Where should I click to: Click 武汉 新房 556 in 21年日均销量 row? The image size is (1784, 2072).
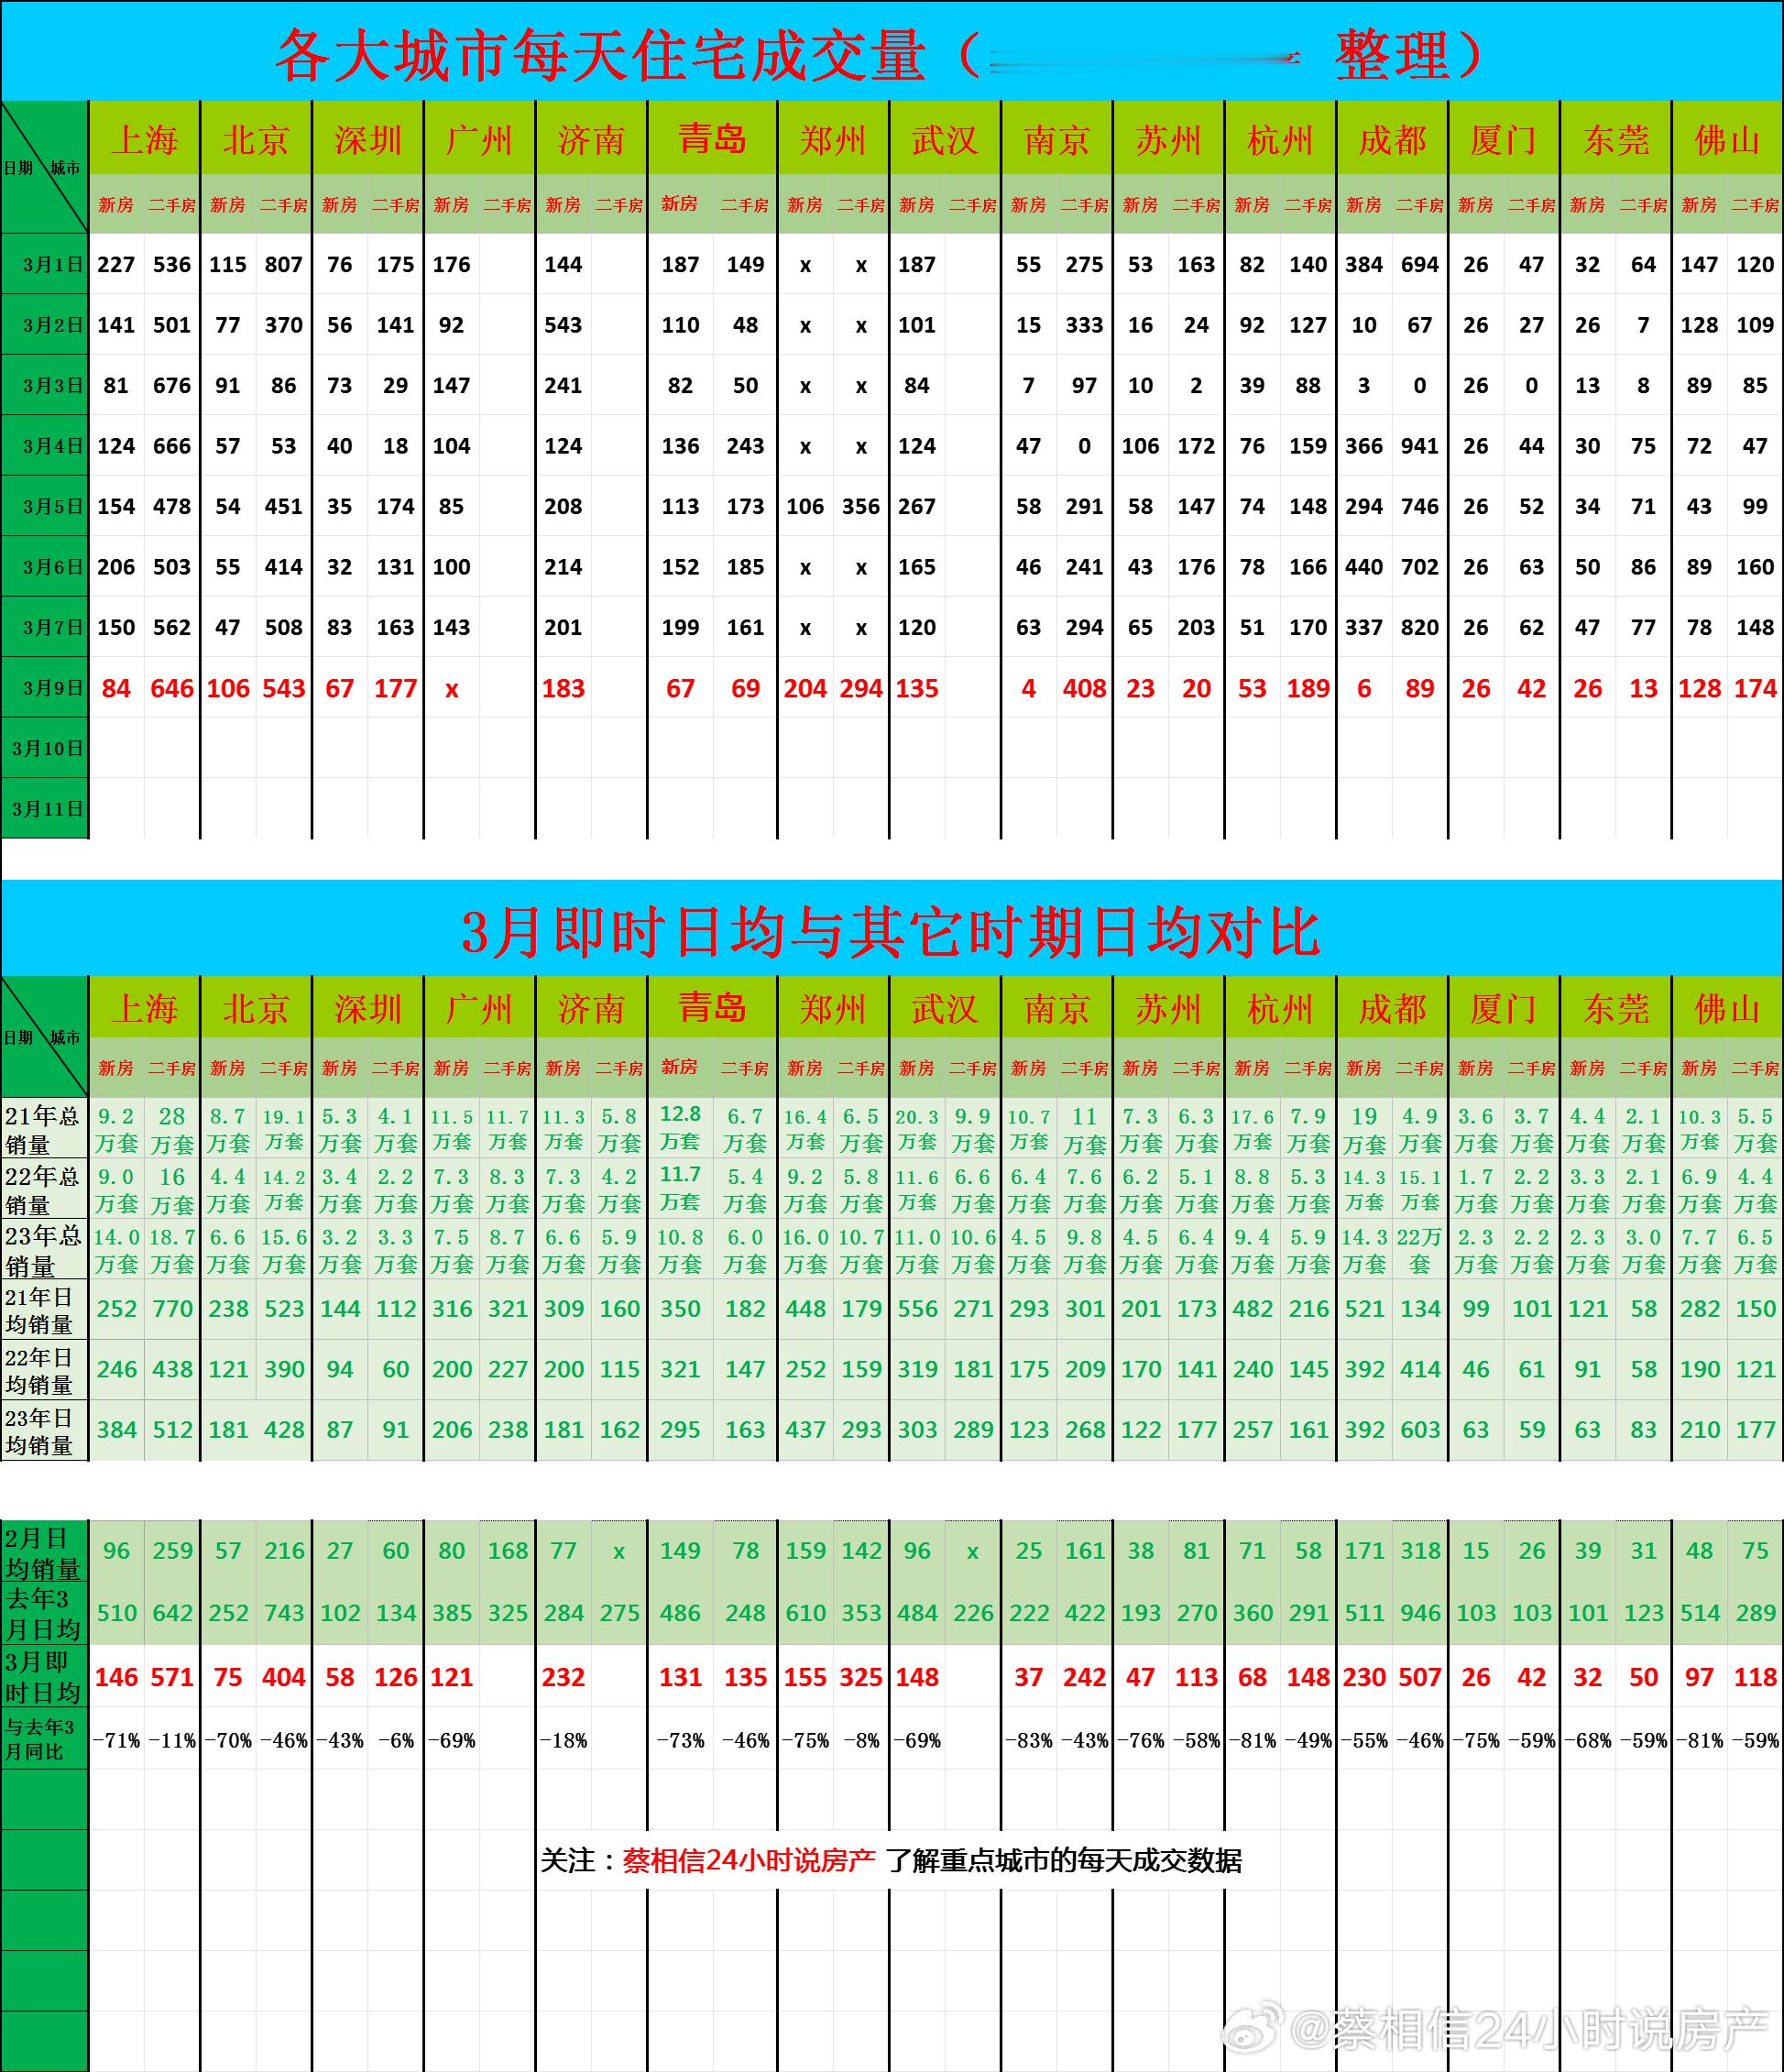(x=917, y=1309)
